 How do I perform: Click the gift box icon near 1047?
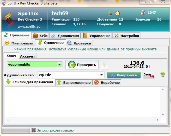tap(143, 13)
